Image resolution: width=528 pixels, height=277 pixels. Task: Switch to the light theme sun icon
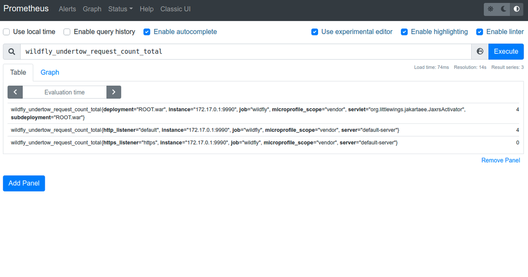[491, 9]
